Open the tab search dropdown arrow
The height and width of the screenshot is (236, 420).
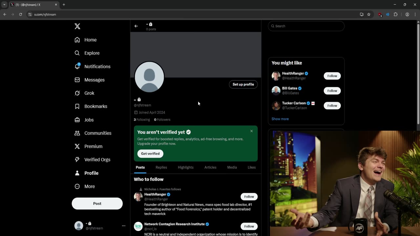click(4, 5)
